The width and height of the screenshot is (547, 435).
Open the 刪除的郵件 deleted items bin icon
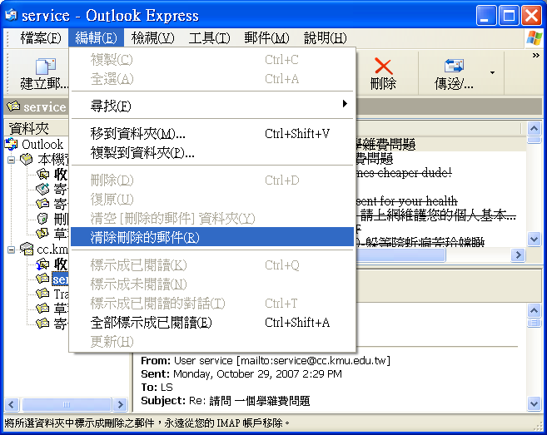[42, 219]
